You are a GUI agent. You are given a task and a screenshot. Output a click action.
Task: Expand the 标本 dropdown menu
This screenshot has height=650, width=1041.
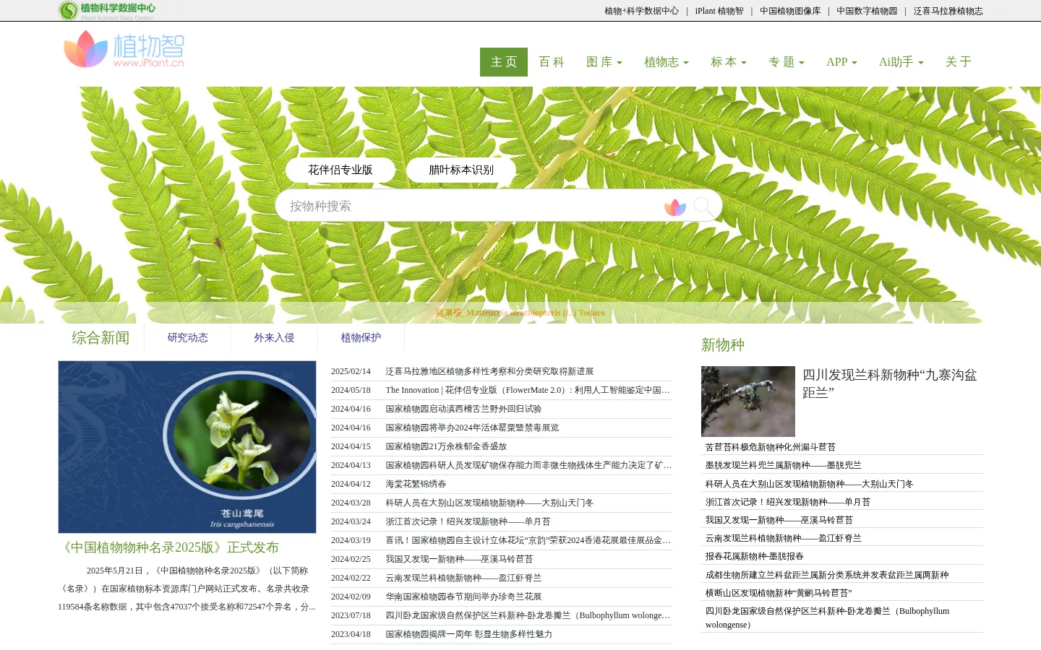click(729, 62)
